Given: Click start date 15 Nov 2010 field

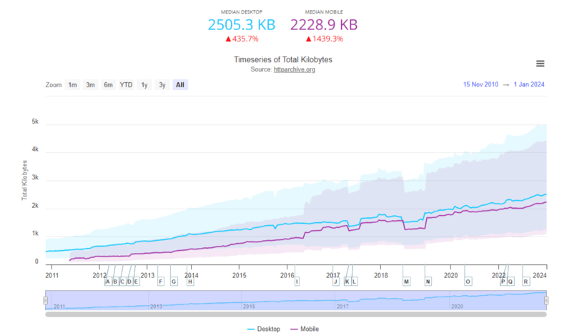Looking at the screenshot, I should [x=480, y=84].
